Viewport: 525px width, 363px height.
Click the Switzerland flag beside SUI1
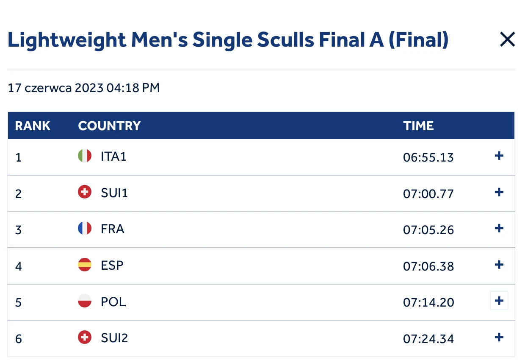tap(85, 193)
